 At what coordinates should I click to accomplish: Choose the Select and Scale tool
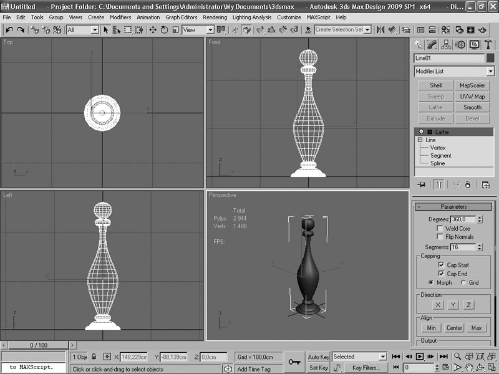coord(175,30)
